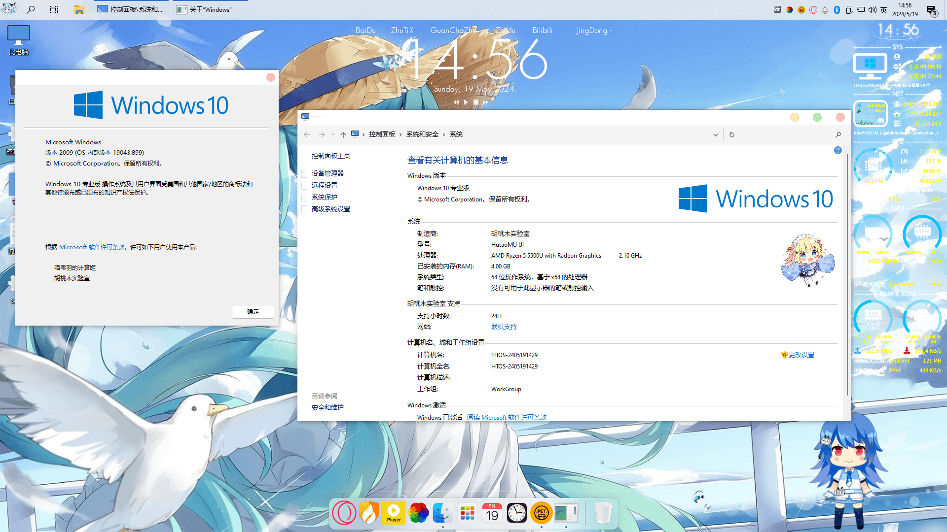The height and width of the screenshot is (532, 947).
Task: Click play button under desktop clock
Action: (x=466, y=102)
